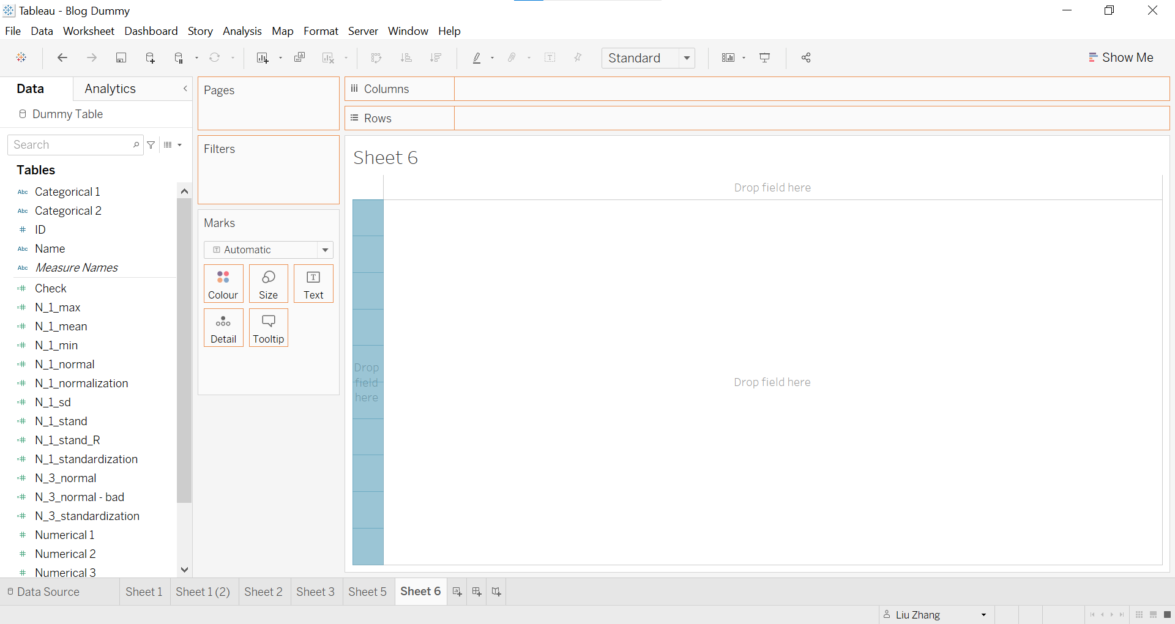Viewport: 1175px width, 624px height.
Task: Click the fields list scroll up arrow
Action: click(x=184, y=191)
